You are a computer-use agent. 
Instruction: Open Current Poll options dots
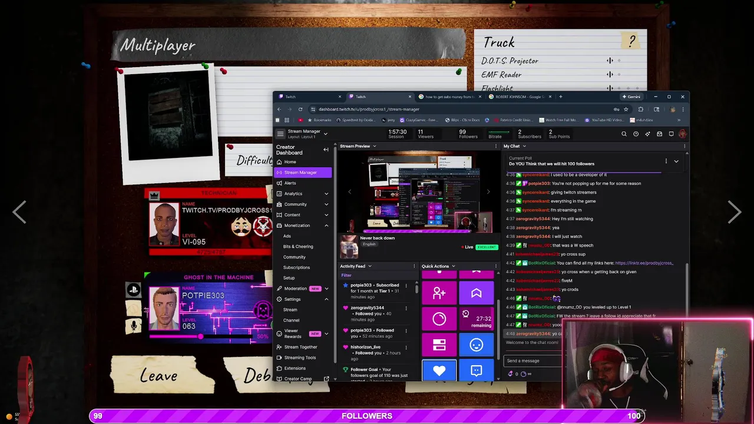[666, 161]
